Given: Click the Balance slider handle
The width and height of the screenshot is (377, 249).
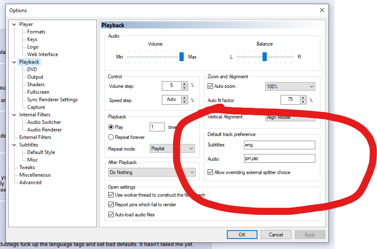Looking at the screenshot, I should click(265, 57).
